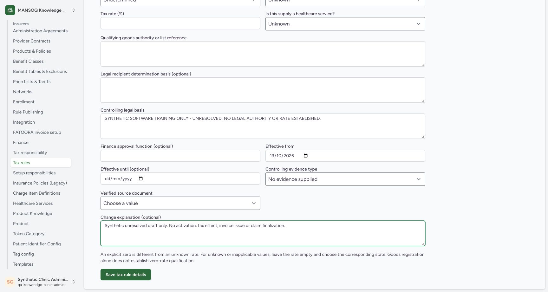The width and height of the screenshot is (548, 292).
Task: Expand the healthcare service Unknown dropdown
Action: tap(345, 24)
